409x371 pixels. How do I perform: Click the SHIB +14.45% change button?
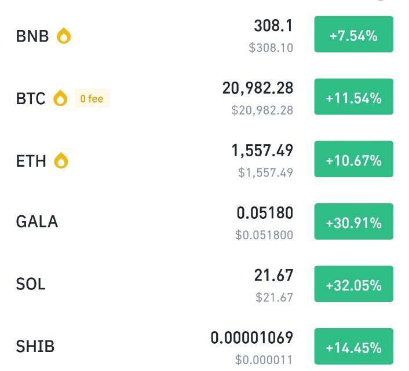(x=354, y=346)
